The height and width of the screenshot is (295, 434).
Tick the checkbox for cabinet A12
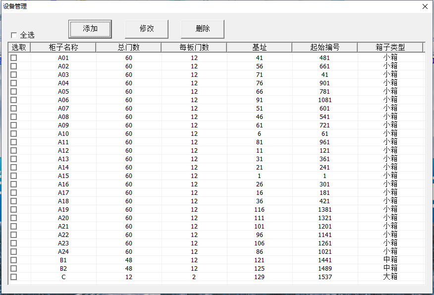point(13,151)
